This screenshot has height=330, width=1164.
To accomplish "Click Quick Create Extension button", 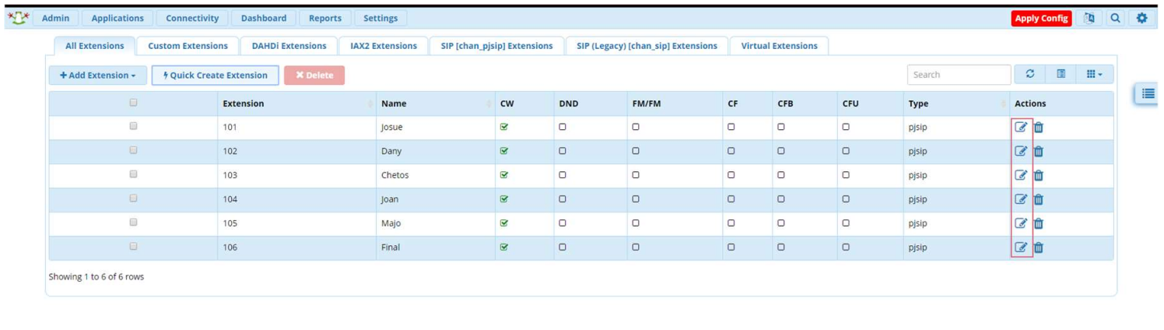I will (x=215, y=75).
